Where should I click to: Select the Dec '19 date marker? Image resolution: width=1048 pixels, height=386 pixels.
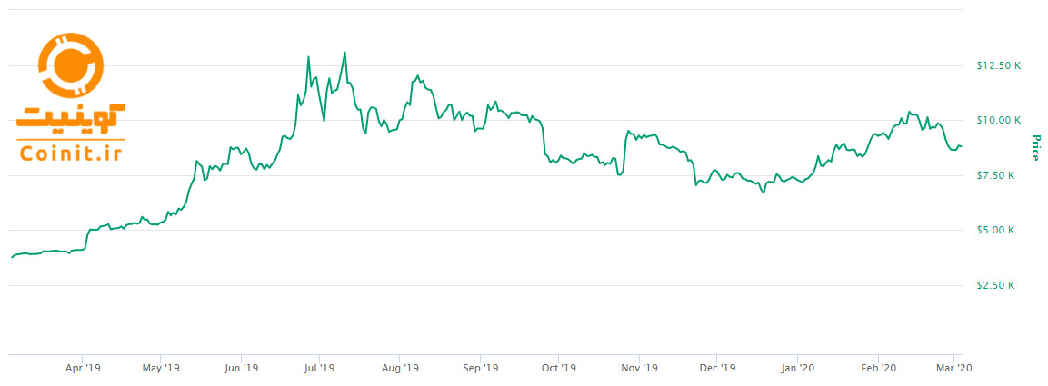[x=717, y=369]
